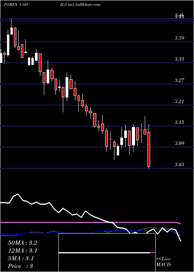Image resolution: width=194 pixels, height=272 pixels.
Task: Click the 3.03 price axis label
Action: click(x=179, y=164)
